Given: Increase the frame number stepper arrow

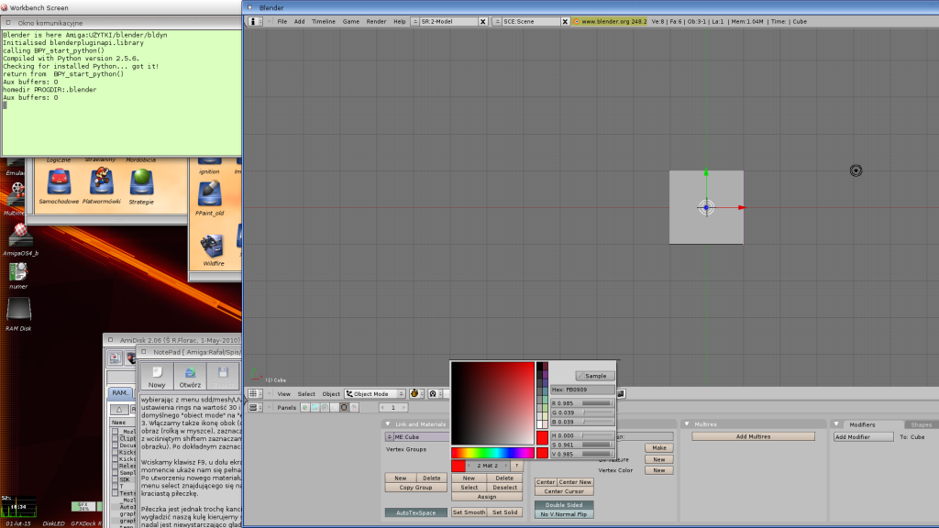Looking at the screenshot, I should (404, 408).
